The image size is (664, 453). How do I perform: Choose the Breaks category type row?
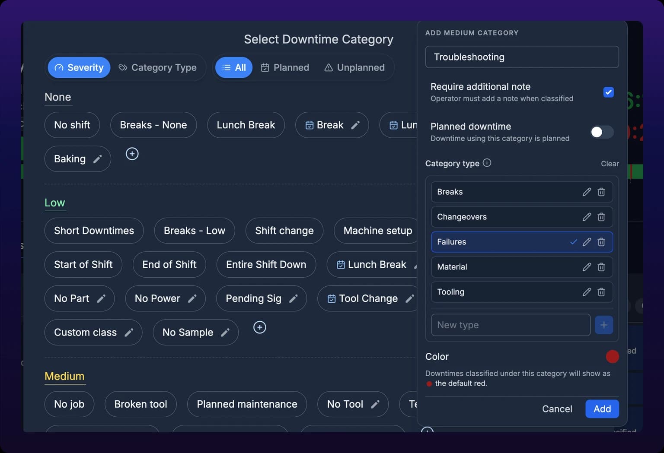click(x=522, y=192)
